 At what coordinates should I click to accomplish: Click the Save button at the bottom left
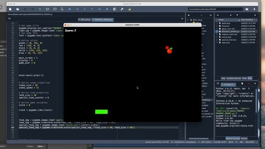tap(41, 146)
